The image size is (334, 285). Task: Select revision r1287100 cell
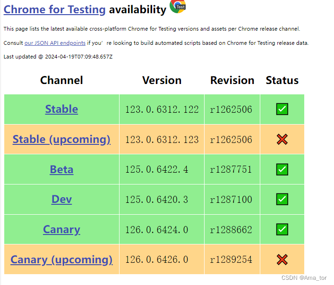click(x=232, y=200)
